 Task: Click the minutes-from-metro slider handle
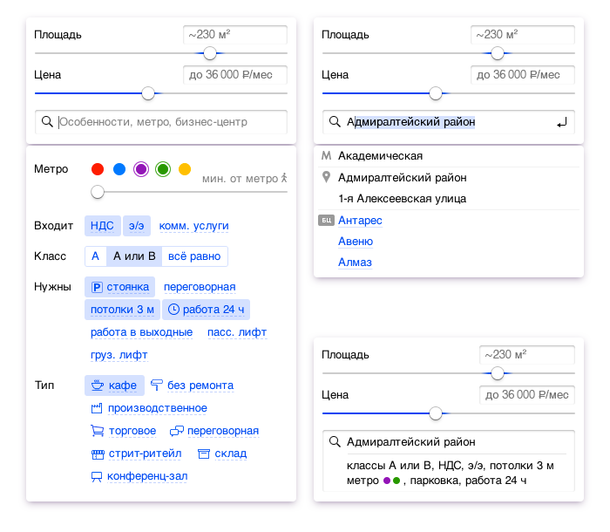[98, 192]
